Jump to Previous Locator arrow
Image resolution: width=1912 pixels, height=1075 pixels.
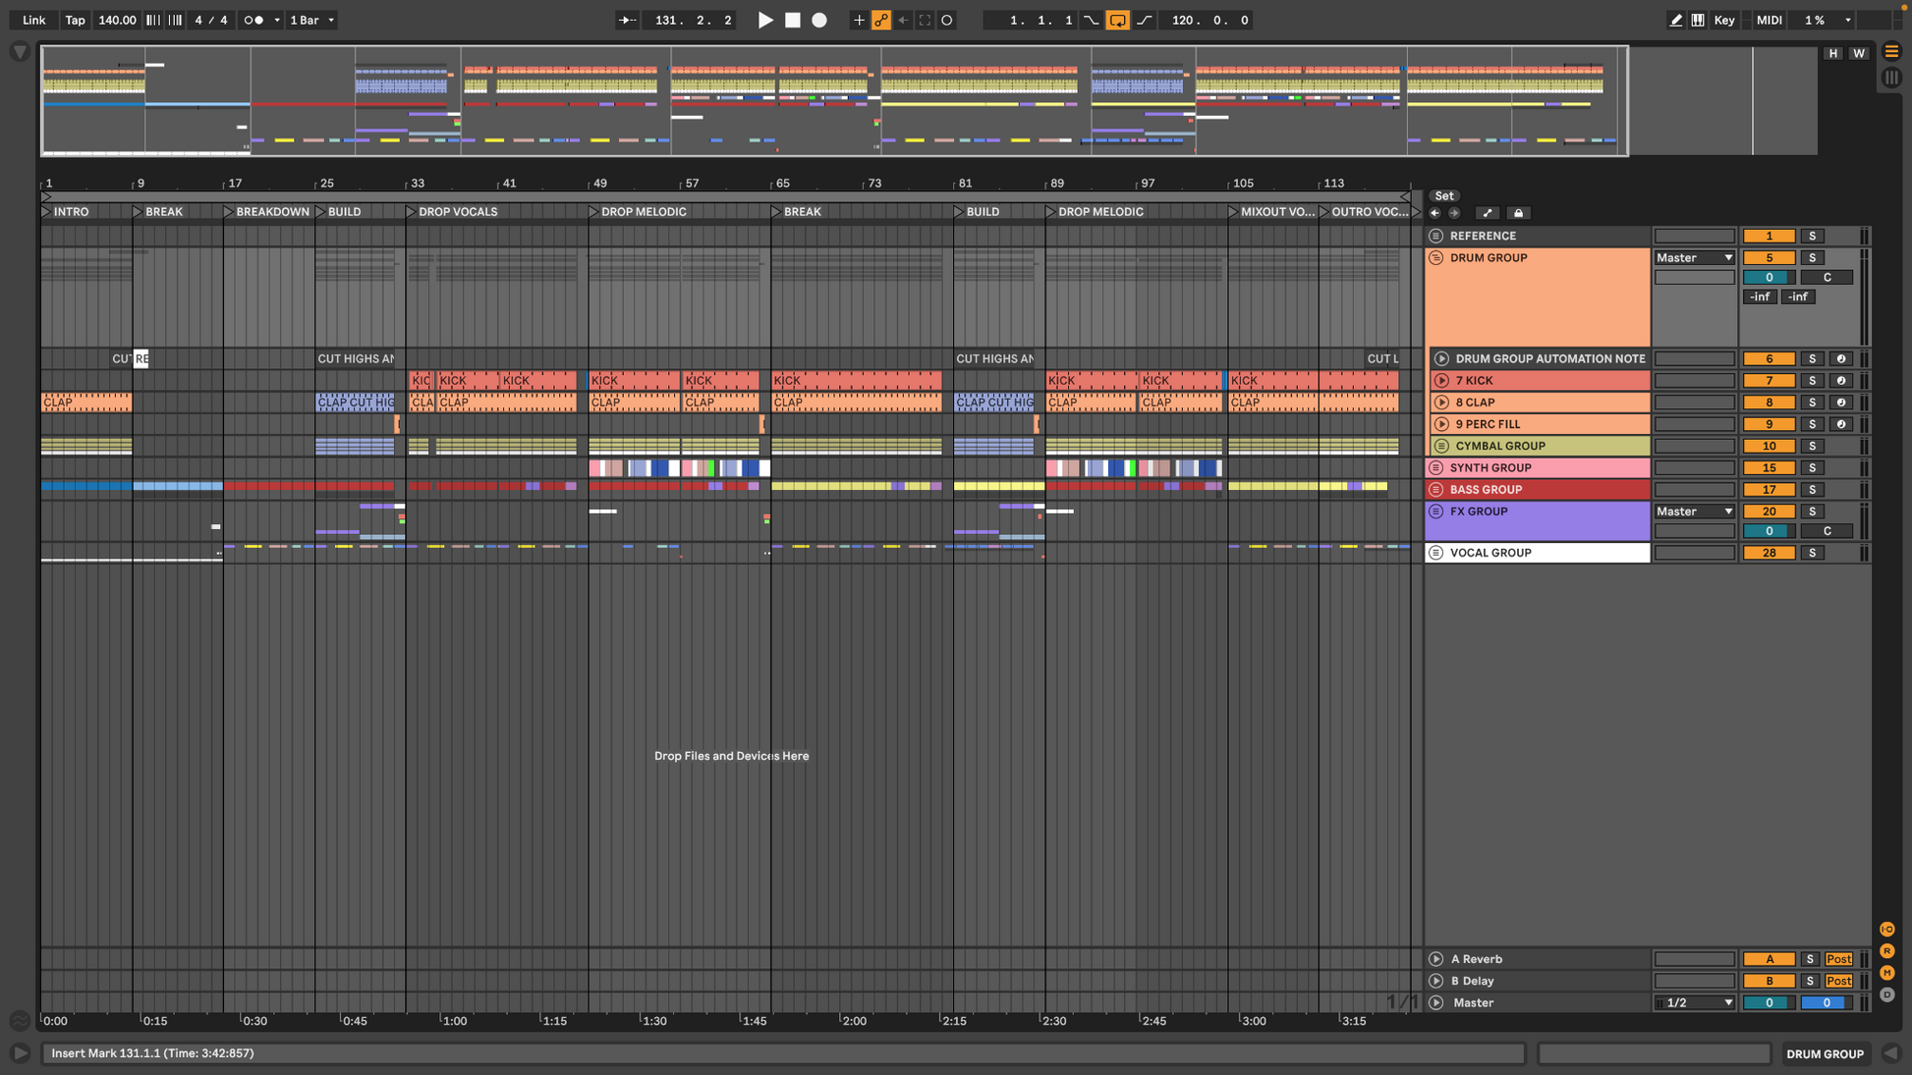(x=1434, y=213)
